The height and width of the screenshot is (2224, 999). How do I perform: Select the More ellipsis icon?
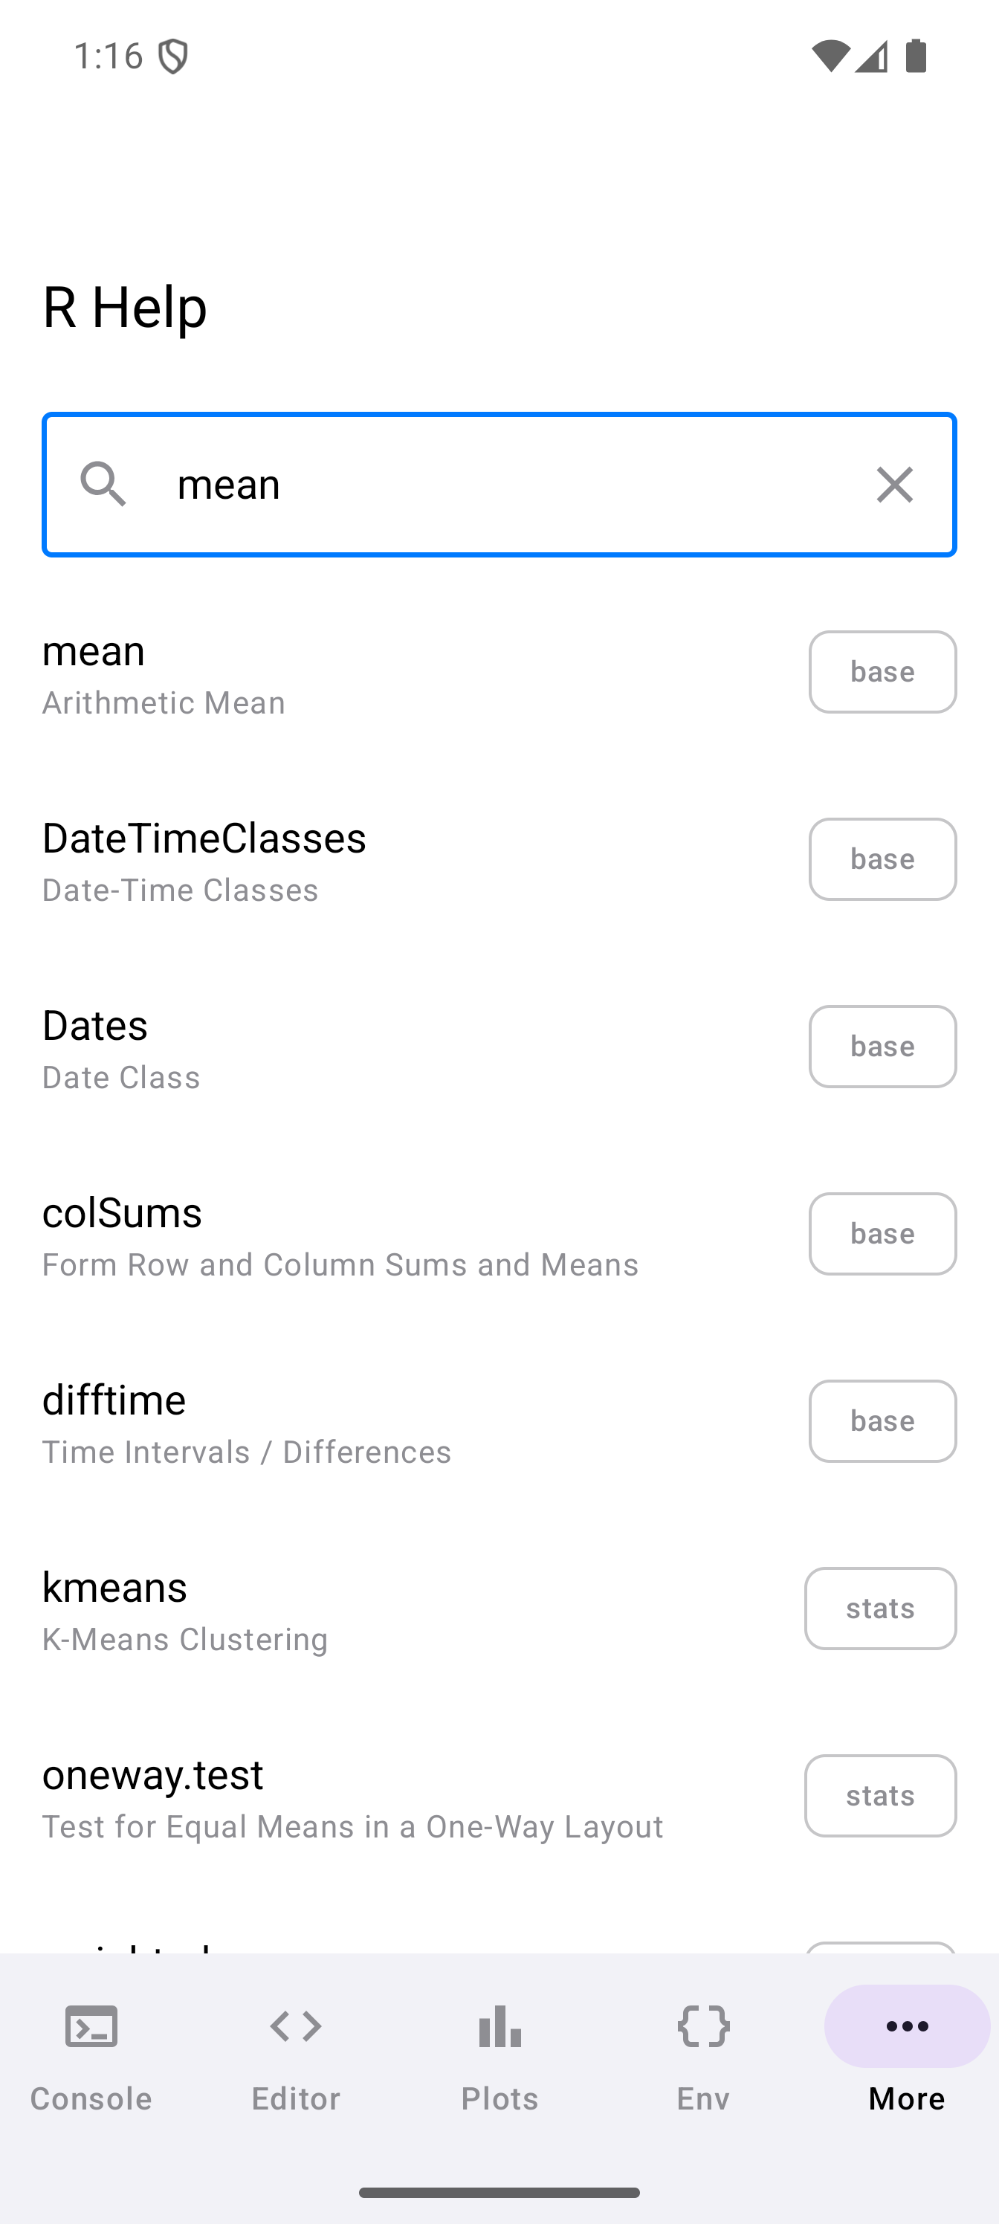[x=907, y=2026]
